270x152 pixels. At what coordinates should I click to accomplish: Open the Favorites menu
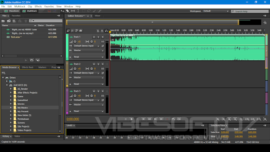coord(49,6)
